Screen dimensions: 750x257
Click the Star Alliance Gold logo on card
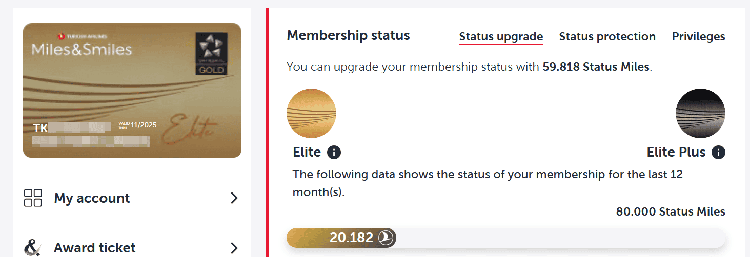click(210, 54)
